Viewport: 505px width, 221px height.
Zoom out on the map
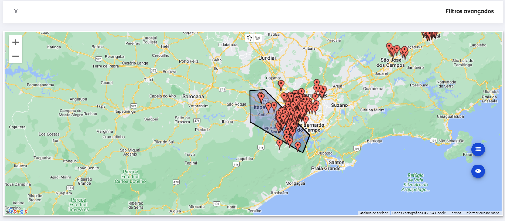pyautogui.click(x=15, y=56)
